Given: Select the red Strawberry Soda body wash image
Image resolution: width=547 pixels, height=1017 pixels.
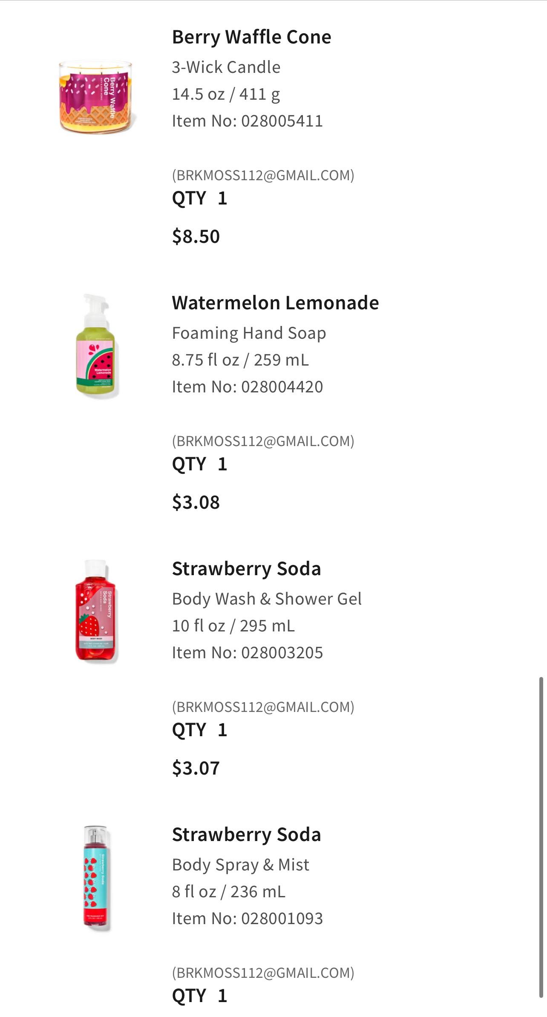Looking at the screenshot, I should click(x=95, y=611).
